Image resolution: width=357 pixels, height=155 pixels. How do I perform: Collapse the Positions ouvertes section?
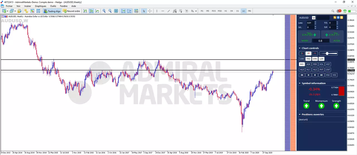[300, 114]
